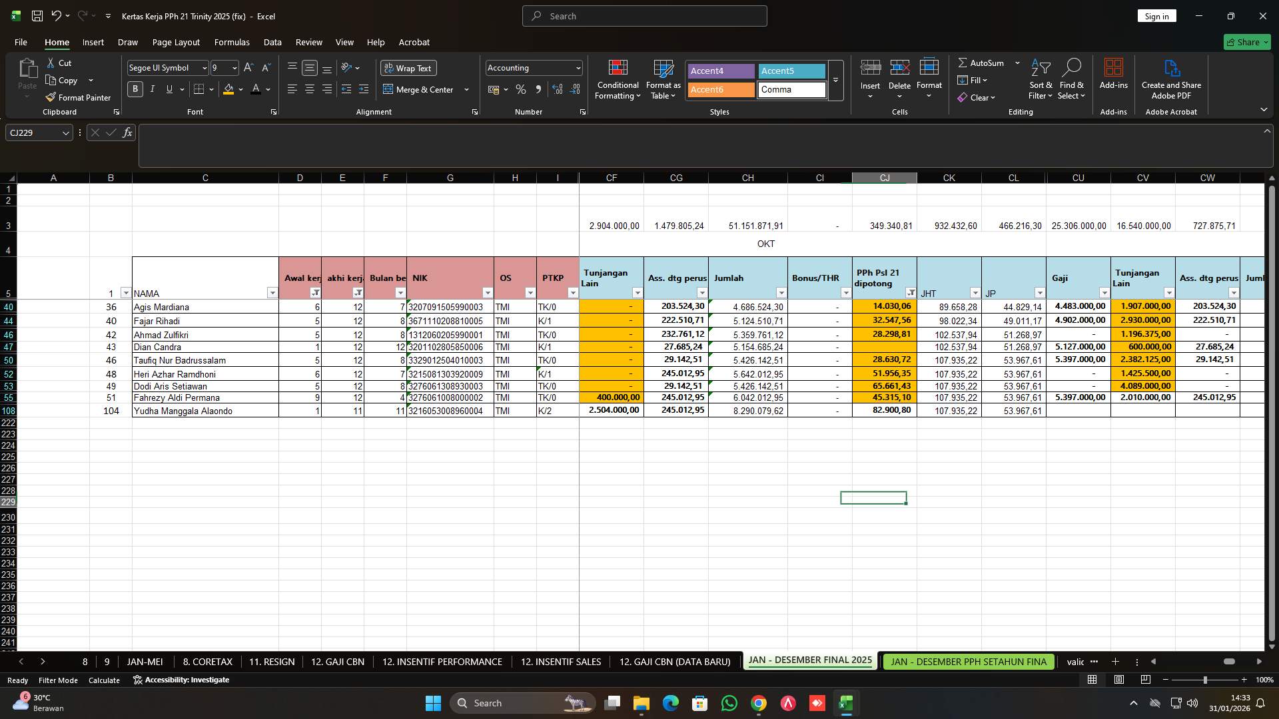Click the Find & Select tool
The image size is (1279, 719).
click(x=1072, y=80)
